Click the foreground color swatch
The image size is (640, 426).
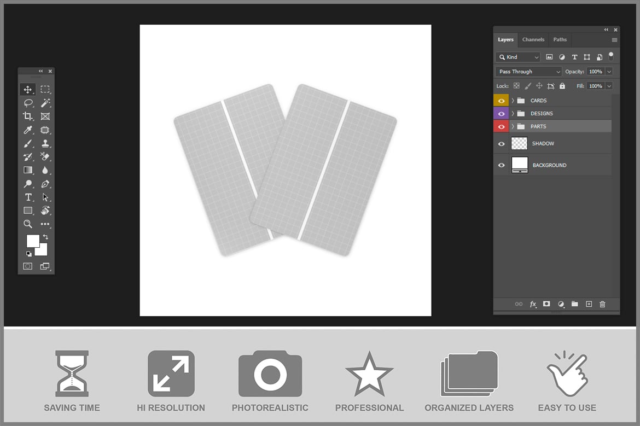coord(32,240)
